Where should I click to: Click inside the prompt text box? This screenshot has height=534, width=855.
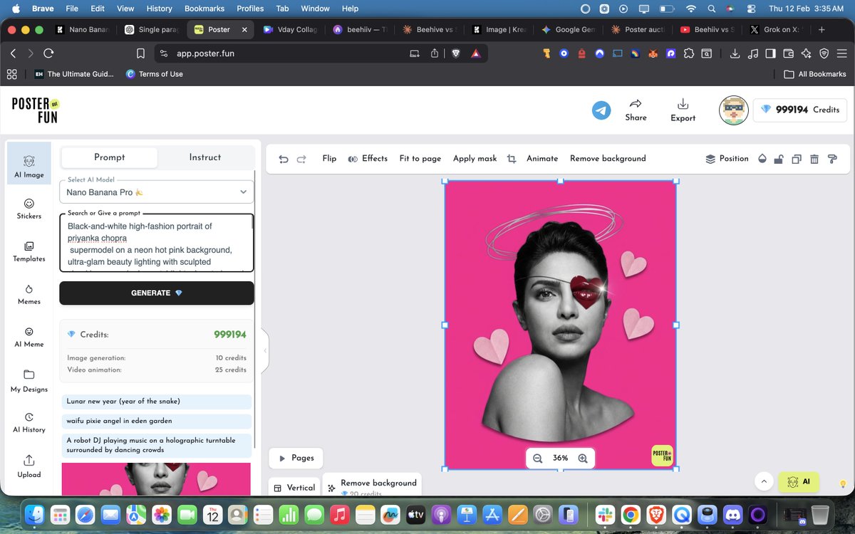157,243
